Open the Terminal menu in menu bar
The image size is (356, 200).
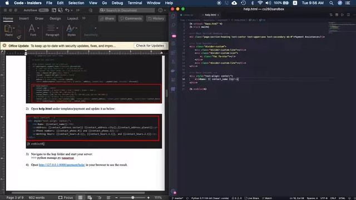coord(135,3)
